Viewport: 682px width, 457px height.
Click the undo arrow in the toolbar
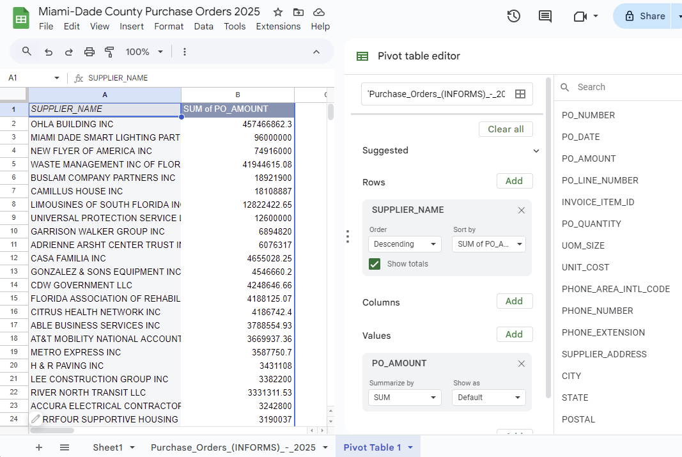tap(48, 52)
